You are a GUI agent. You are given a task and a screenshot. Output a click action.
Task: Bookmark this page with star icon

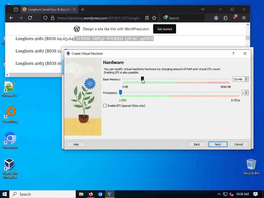(x=154, y=18)
